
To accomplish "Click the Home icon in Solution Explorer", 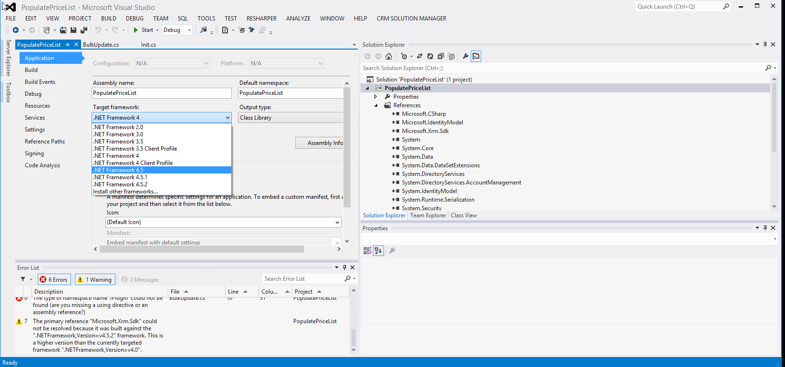I will click(389, 56).
